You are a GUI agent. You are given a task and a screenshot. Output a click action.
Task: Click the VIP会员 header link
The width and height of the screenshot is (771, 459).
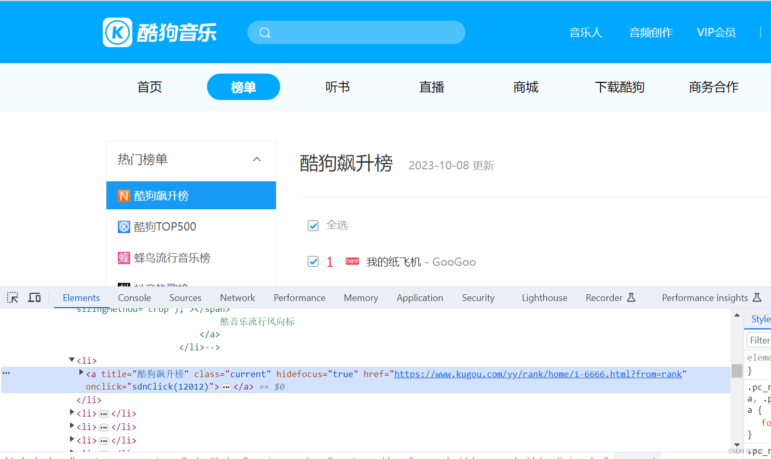716,33
